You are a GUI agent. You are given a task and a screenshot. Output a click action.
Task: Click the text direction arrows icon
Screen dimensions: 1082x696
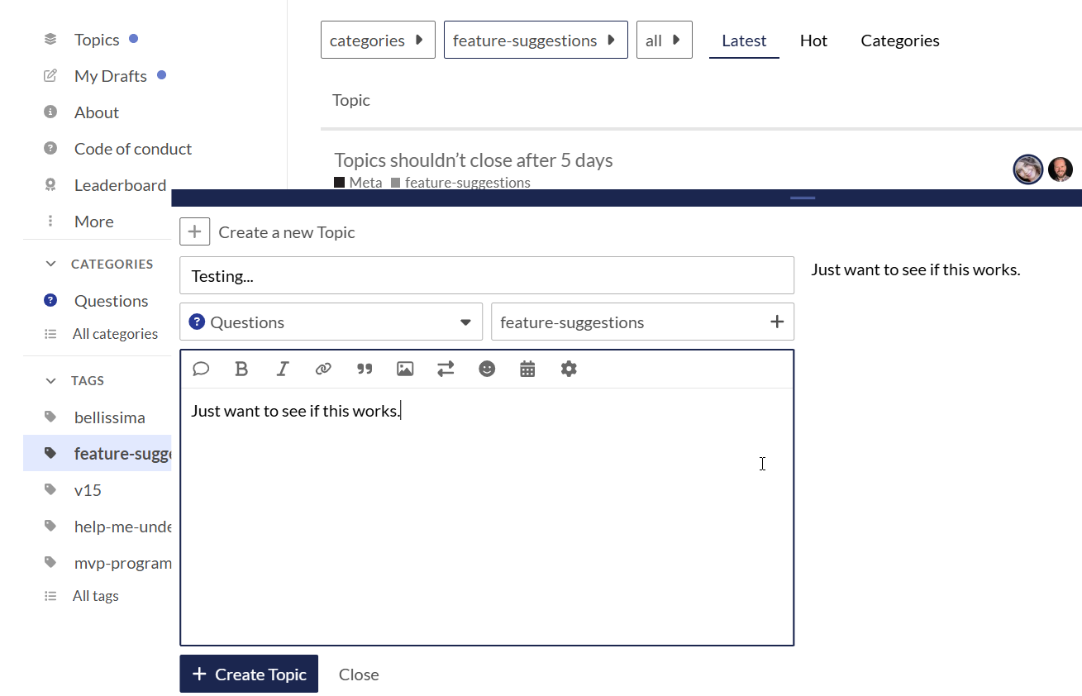(x=446, y=369)
